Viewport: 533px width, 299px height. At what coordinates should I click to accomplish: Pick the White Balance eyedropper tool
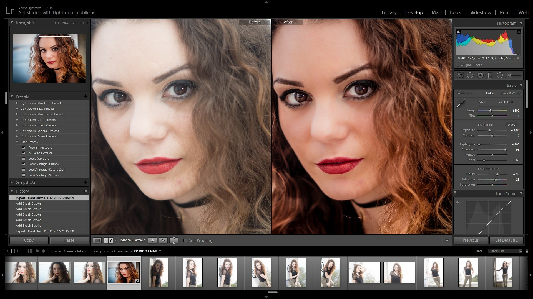461,104
